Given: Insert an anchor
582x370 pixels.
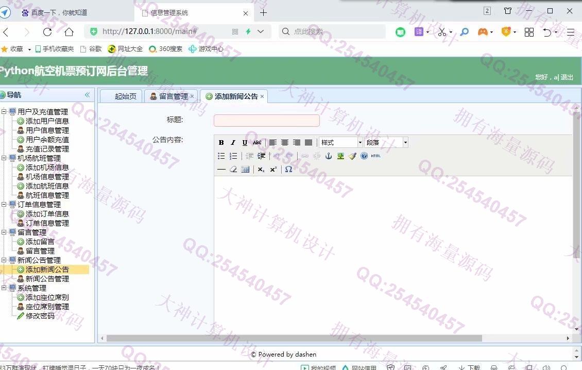Looking at the screenshot, I should click(x=329, y=156).
